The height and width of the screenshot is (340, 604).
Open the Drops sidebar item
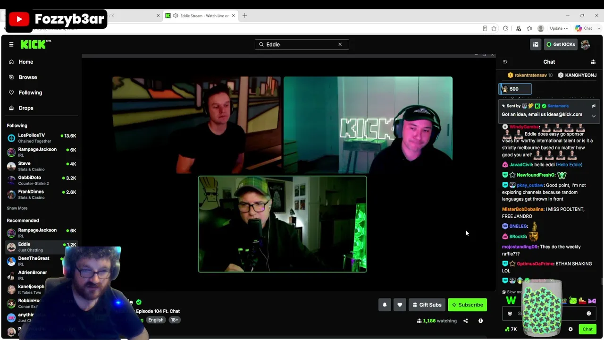[41, 108]
